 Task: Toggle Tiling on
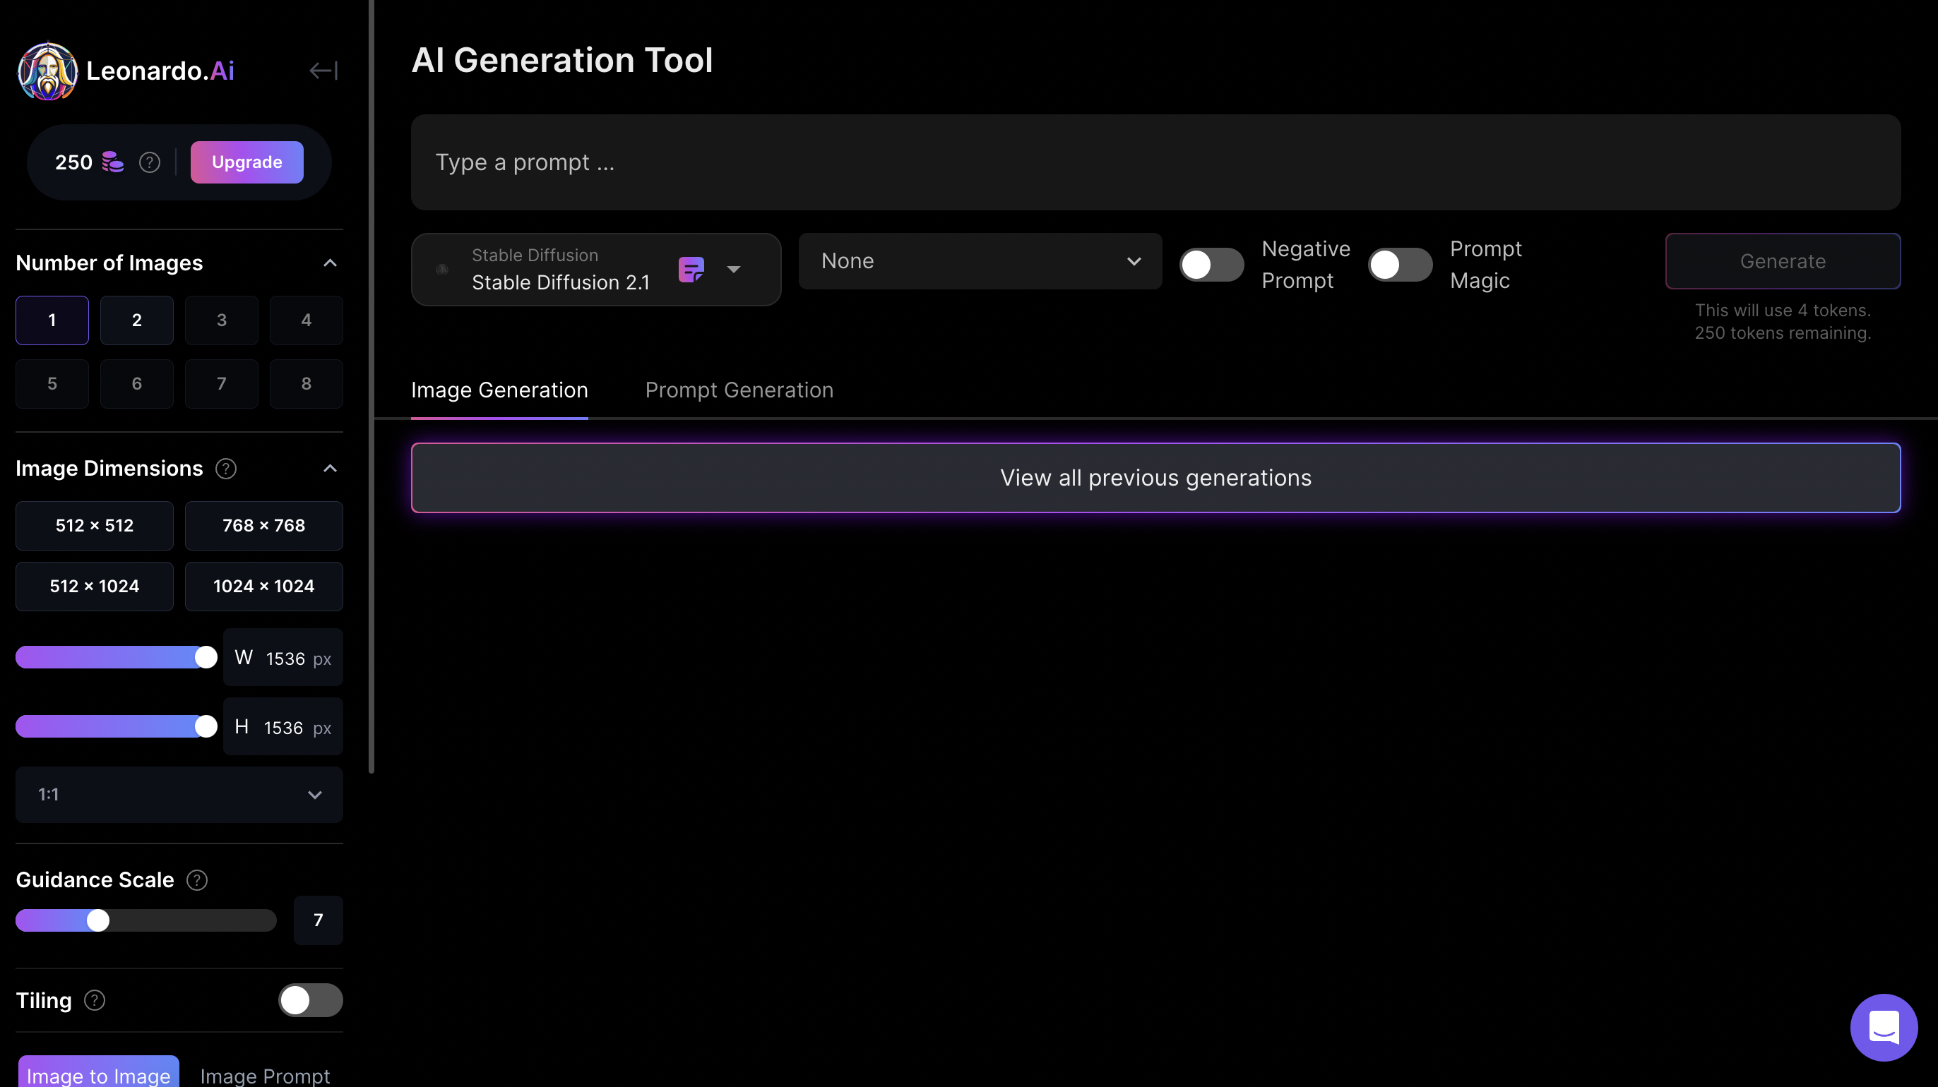click(x=310, y=999)
